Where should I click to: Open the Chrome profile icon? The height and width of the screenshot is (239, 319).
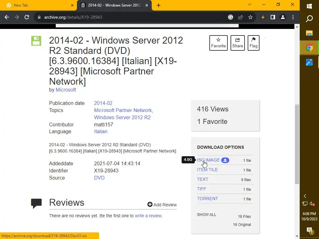coord(283,17)
